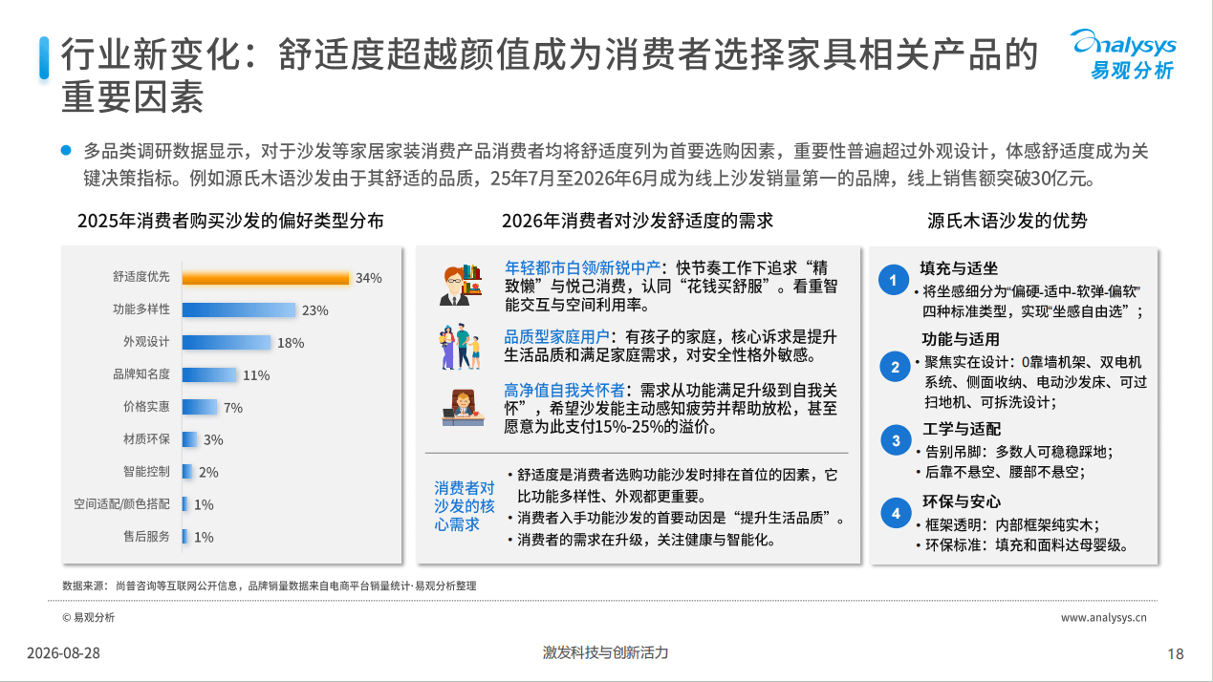This screenshot has height=682, width=1213.
Task: Click the orange 舒适度优先 34% bar
Action: [266, 278]
